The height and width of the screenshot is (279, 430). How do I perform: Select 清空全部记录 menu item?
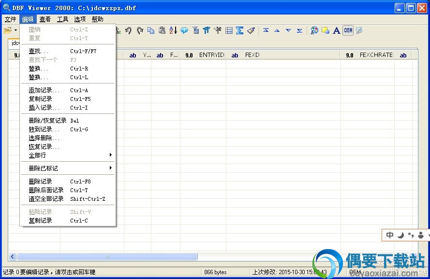(x=68, y=199)
